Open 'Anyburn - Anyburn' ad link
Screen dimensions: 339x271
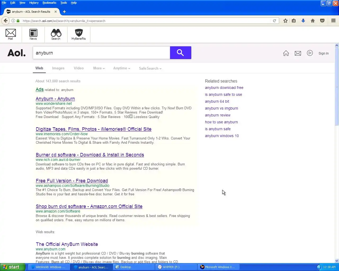click(55, 99)
